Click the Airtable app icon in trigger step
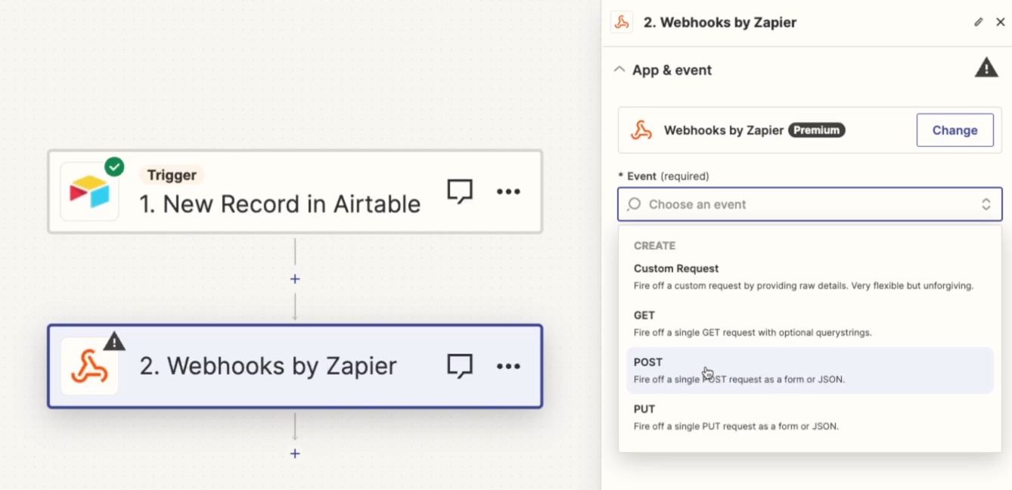Viewport: 1012px width, 490px height. click(89, 191)
